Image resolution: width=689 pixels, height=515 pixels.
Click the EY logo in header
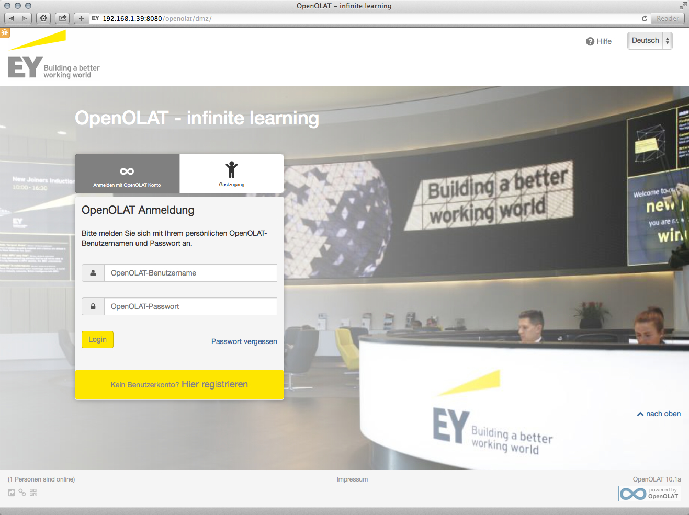pyautogui.click(x=54, y=55)
